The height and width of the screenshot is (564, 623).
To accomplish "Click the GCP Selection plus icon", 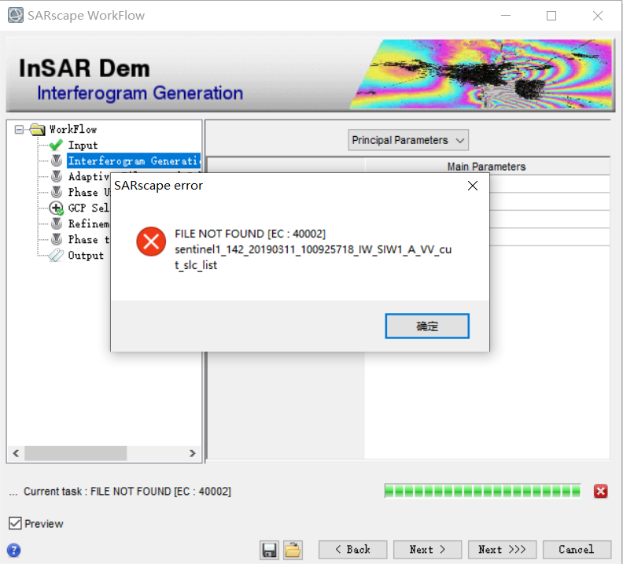I will (x=57, y=208).
